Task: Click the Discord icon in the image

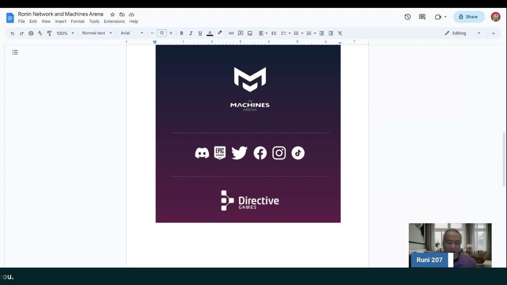Action: click(202, 153)
